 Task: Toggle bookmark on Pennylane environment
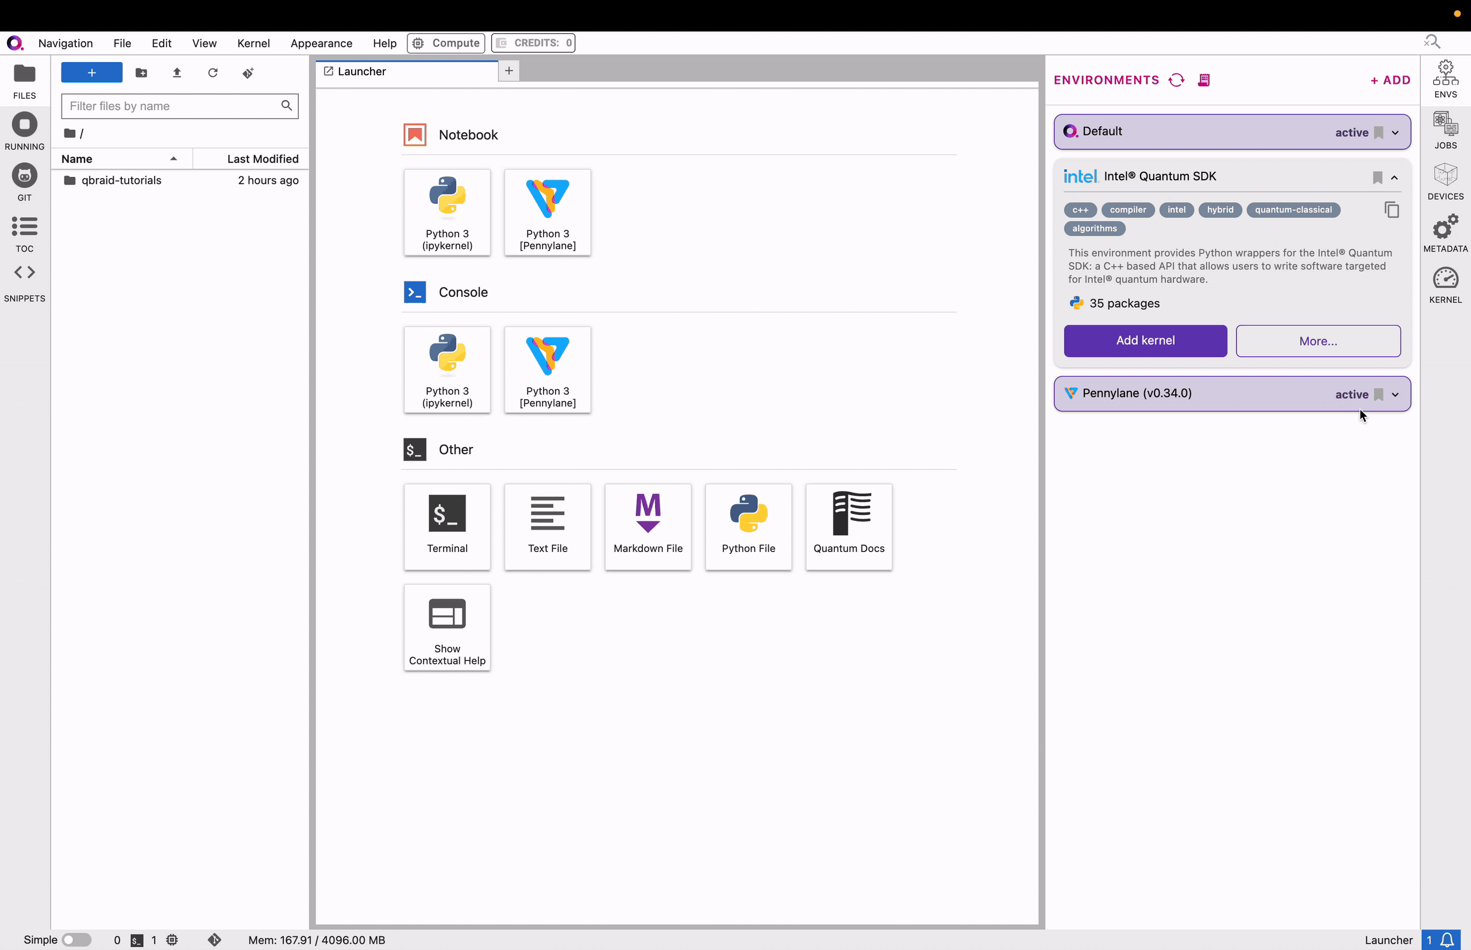1378,394
